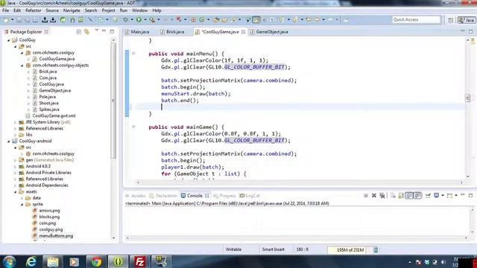Click the Debug bug icon
The width and height of the screenshot is (477, 268).
(126, 20)
